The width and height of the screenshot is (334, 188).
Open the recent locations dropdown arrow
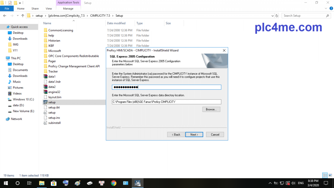click(x=18, y=16)
